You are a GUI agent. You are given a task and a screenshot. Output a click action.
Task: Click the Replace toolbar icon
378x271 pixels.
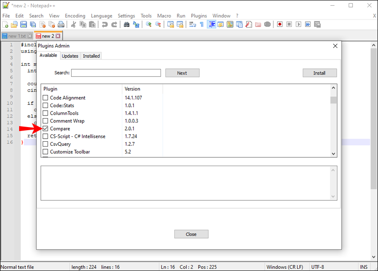[136, 24]
